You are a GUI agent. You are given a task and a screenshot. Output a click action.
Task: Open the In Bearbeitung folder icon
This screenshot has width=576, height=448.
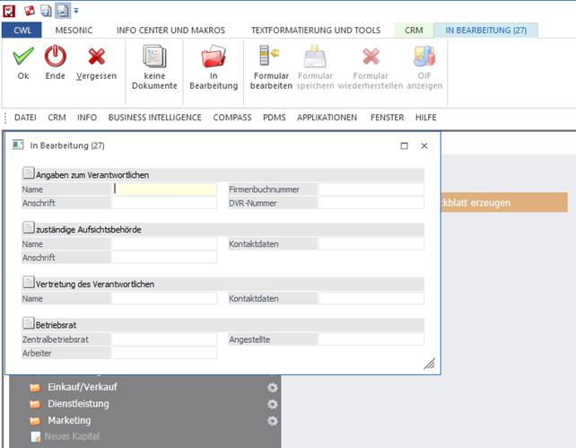(213, 57)
